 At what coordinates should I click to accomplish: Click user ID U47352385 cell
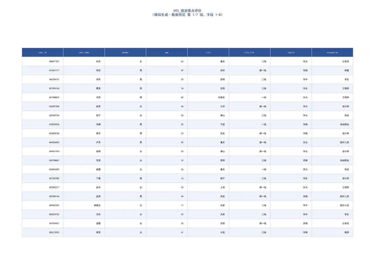pos(42,178)
